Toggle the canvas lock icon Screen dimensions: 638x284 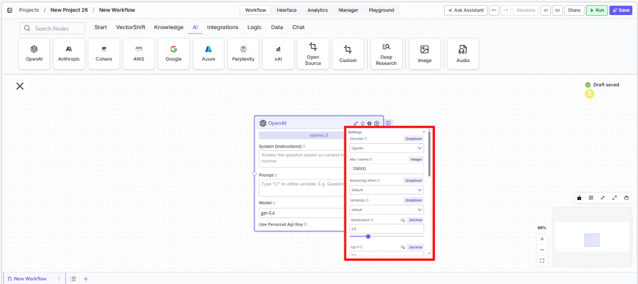(579, 198)
